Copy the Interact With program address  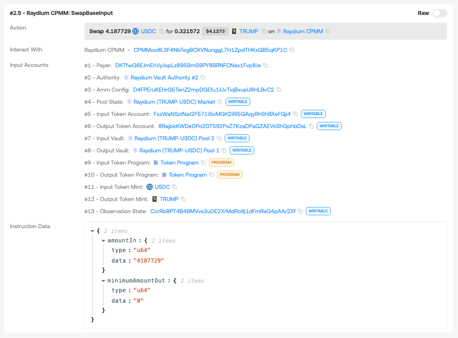tap(292, 50)
